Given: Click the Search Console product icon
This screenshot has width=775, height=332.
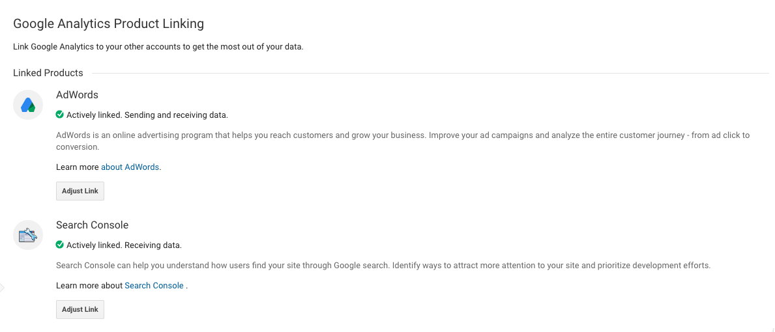Looking at the screenshot, I should click(28, 235).
